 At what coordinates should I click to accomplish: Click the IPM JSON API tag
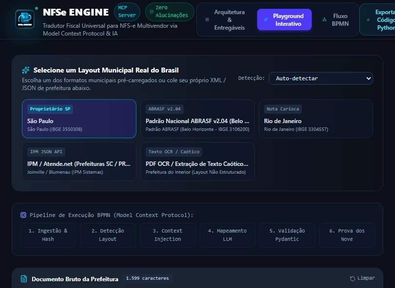pos(46,152)
